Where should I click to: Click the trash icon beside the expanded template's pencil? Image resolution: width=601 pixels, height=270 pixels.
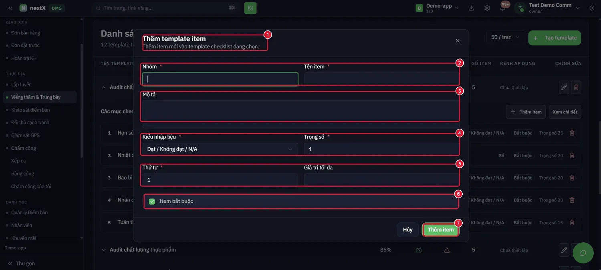(x=576, y=87)
